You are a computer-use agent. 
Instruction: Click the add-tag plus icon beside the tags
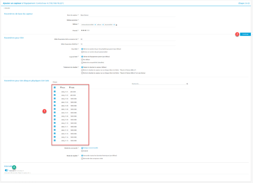[116, 25]
